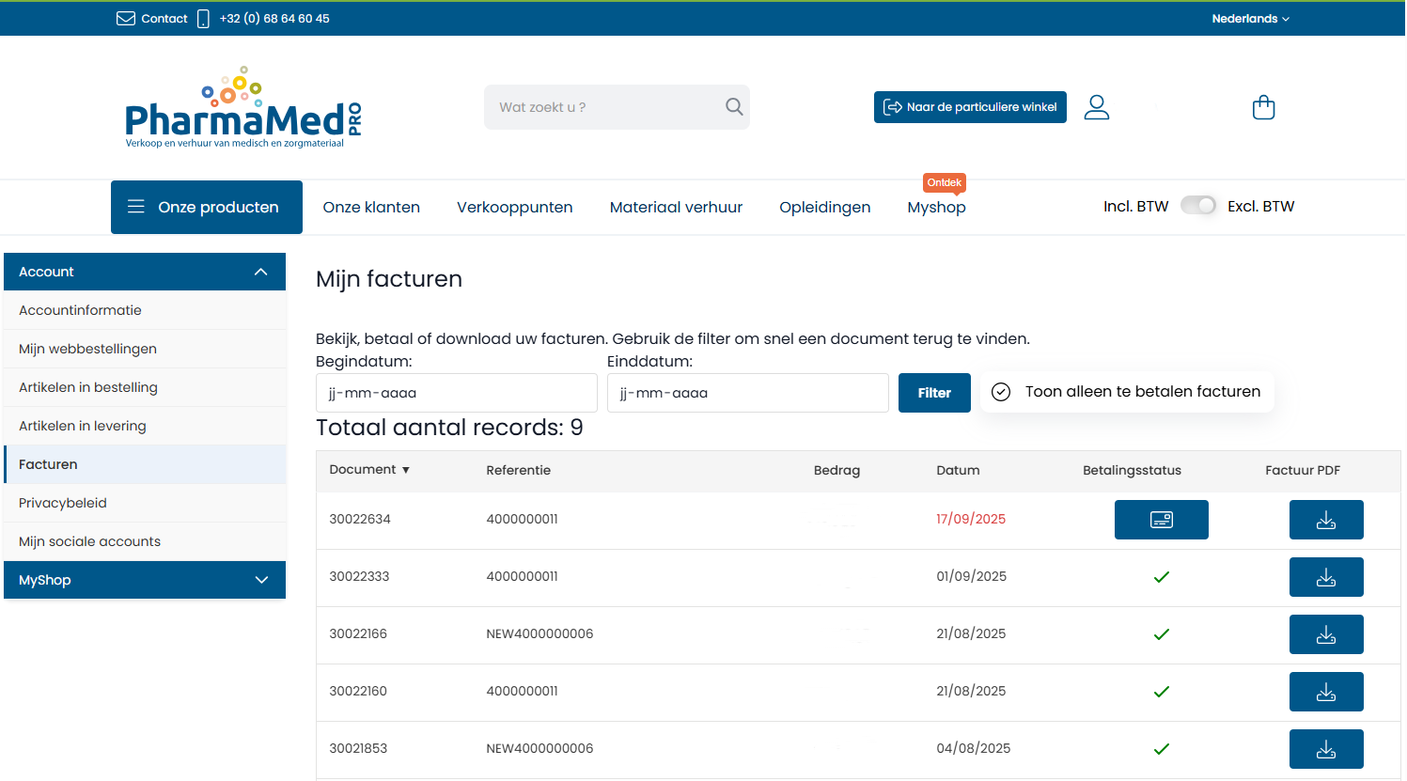Download PDF for invoice 30022634

point(1325,520)
